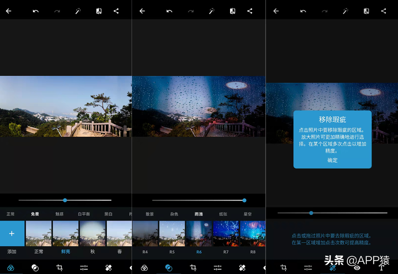Open looks filters tool in middle screen
This screenshot has height=274, width=398.
pos(144,267)
